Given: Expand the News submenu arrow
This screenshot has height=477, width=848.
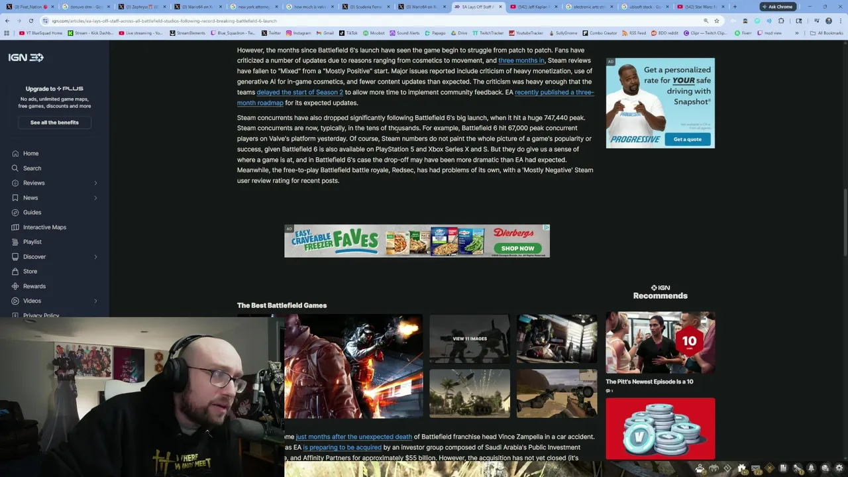Looking at the screenshot, I should [95, 197].
